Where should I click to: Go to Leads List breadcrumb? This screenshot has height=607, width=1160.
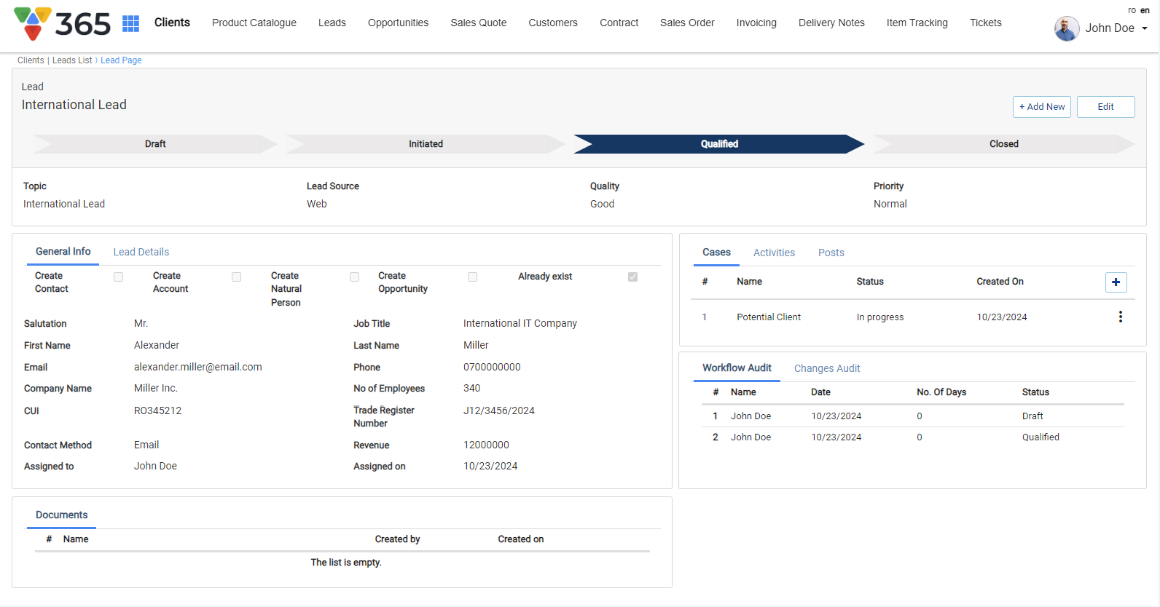click(x=72, y=60)
